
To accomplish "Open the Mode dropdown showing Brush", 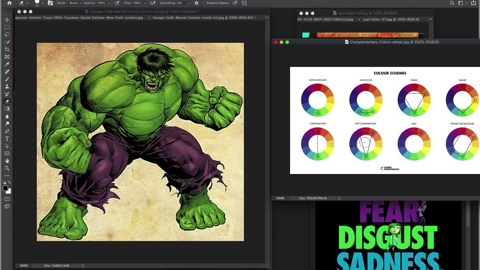I will (75, 3).
